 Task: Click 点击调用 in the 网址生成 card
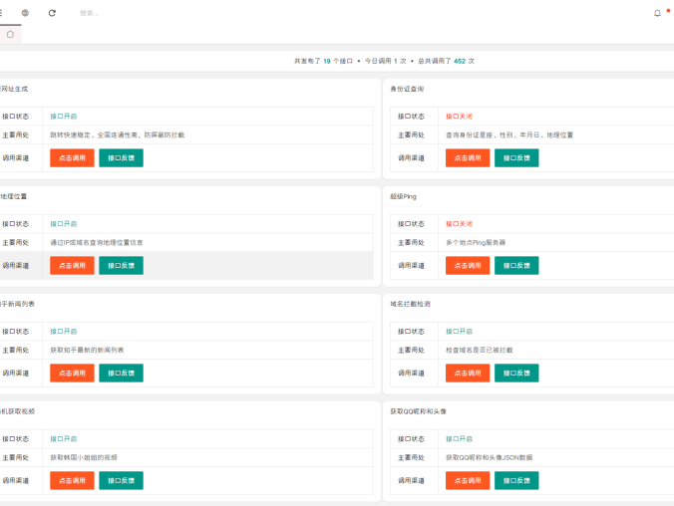(x=72, y=157)
